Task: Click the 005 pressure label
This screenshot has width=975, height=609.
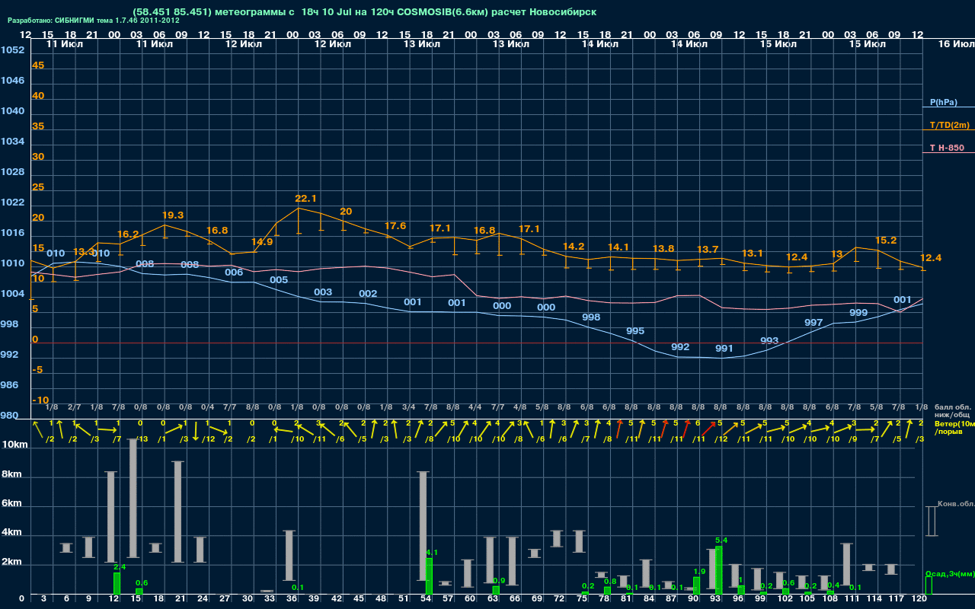Action: 279,280
